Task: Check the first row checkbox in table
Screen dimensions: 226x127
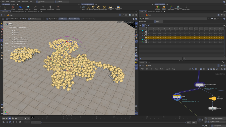Action: tap(146, 31)
